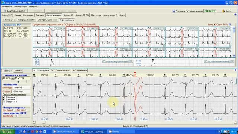Click the time field showing 19:42:39
Viewport: 238px width, 134px height.
22,78
